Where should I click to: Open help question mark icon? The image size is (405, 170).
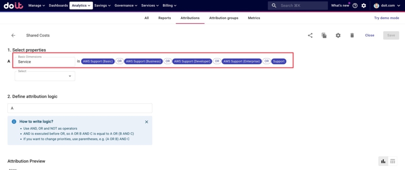(x=355, y=6)
